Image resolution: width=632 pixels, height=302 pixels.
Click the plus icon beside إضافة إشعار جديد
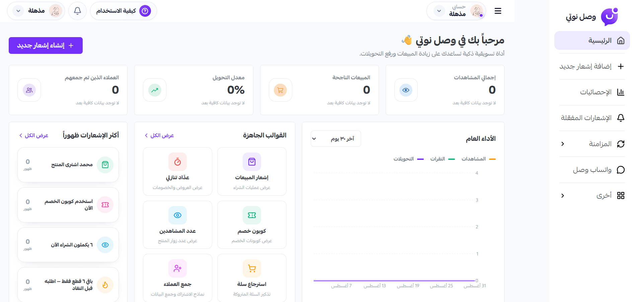(x=621, y=66)
